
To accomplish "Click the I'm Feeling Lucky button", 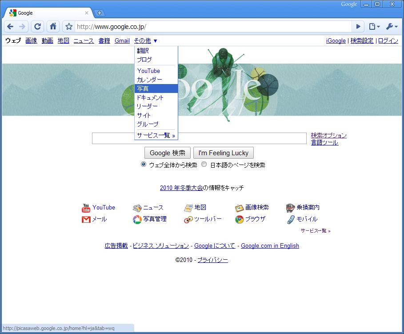I will pyautogui.click(x=224, y=153).
